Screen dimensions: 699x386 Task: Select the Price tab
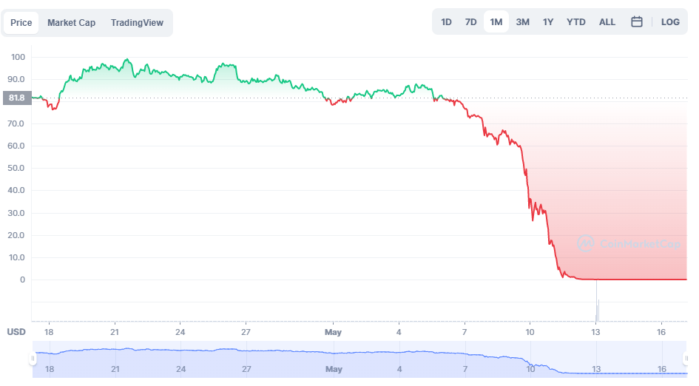[21, 23]
